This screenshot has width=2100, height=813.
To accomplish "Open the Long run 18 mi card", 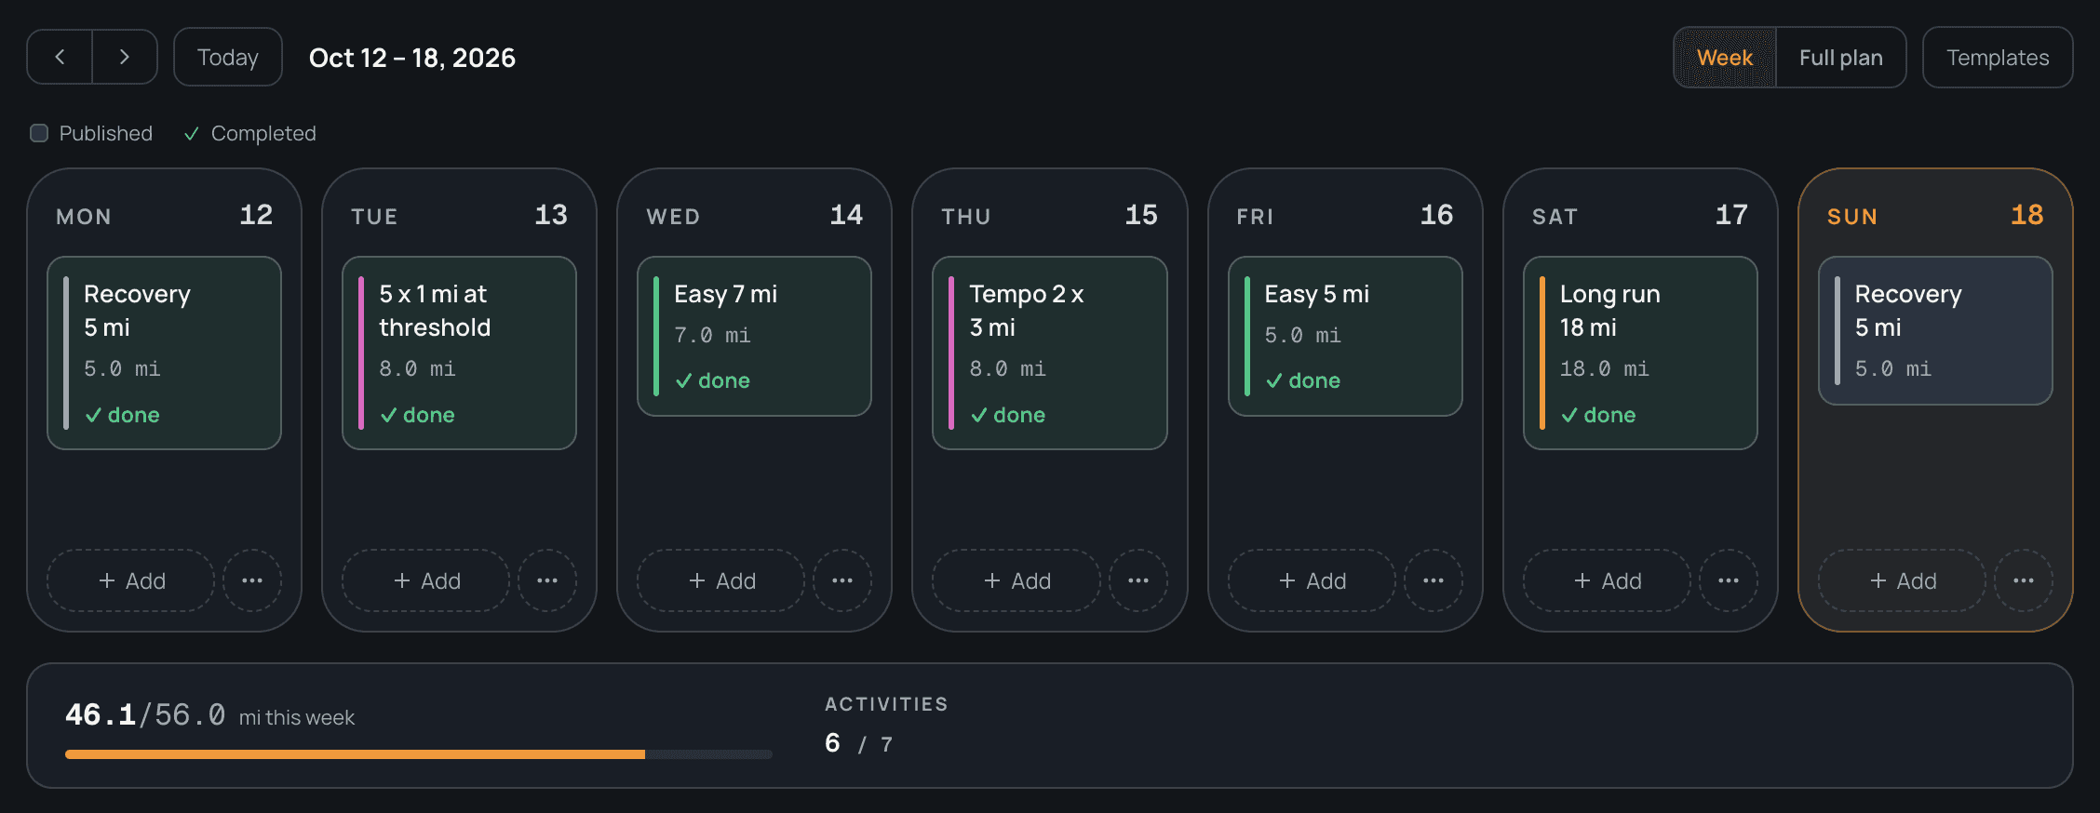I will tap(1640, 353).
